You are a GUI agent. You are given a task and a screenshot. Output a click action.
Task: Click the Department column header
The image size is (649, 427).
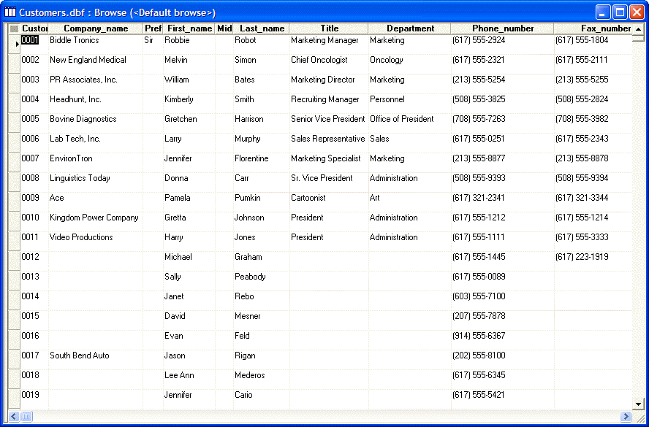coord(410,28)
